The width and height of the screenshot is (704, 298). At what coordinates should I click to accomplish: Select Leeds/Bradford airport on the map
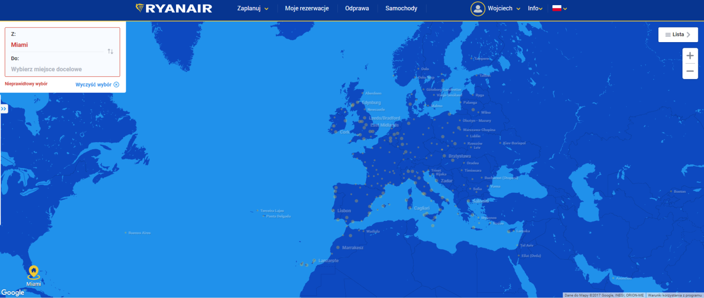tap(385, 118)
